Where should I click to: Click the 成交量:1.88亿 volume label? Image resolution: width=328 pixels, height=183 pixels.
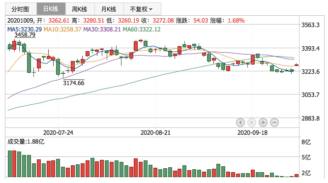click(26, 142)
